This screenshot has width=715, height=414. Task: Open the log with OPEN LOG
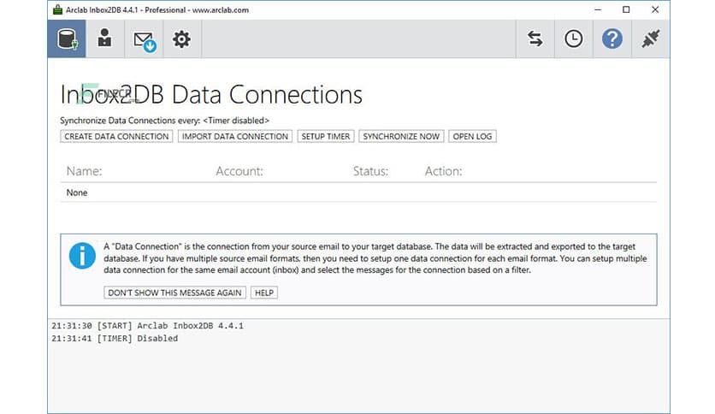pos(472,136)
